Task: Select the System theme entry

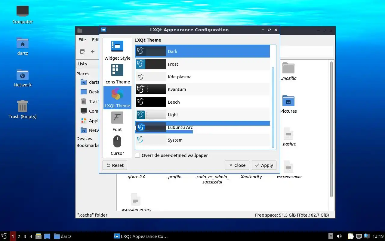Action: pos(202,140)
